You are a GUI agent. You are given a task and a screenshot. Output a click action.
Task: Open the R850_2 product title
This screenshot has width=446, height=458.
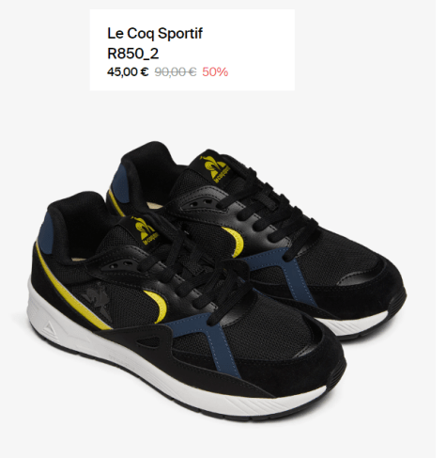pyautogui.click(x=133, y=54)
